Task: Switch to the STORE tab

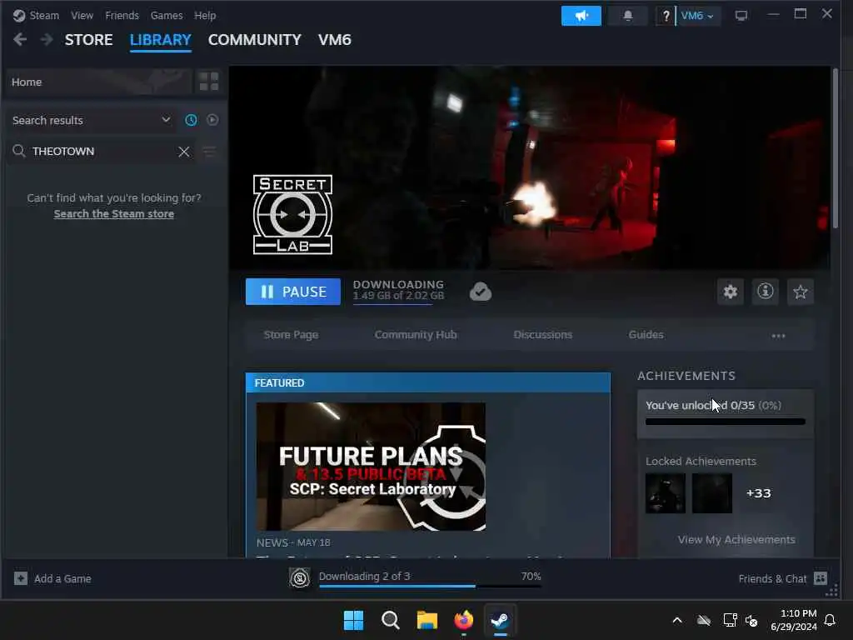Action: pos(88,40)
